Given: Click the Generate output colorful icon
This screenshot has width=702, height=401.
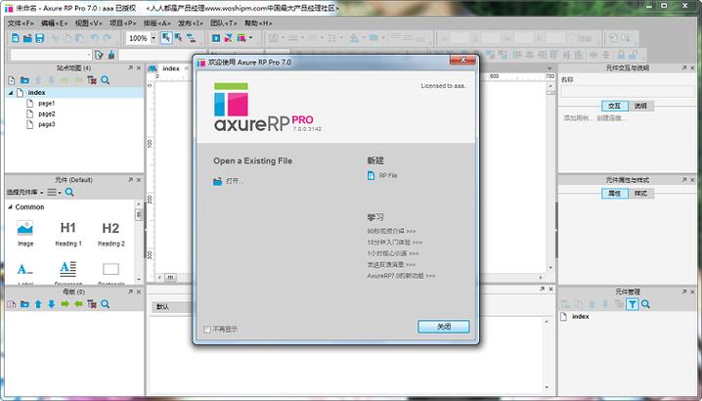Looking at the screenshot, I should click(241, 38).
